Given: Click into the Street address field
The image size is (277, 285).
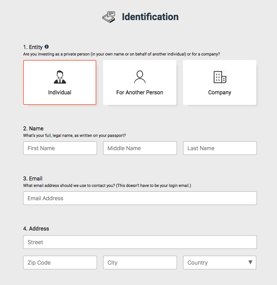Looking at the screenshot, I should click(140, 242).
